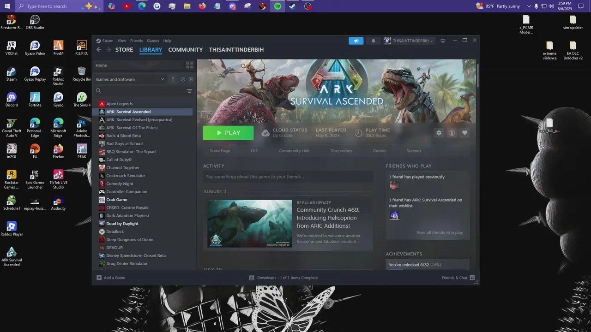
Task: Toggle recent activity clock filter
Action: coord(183,79)
